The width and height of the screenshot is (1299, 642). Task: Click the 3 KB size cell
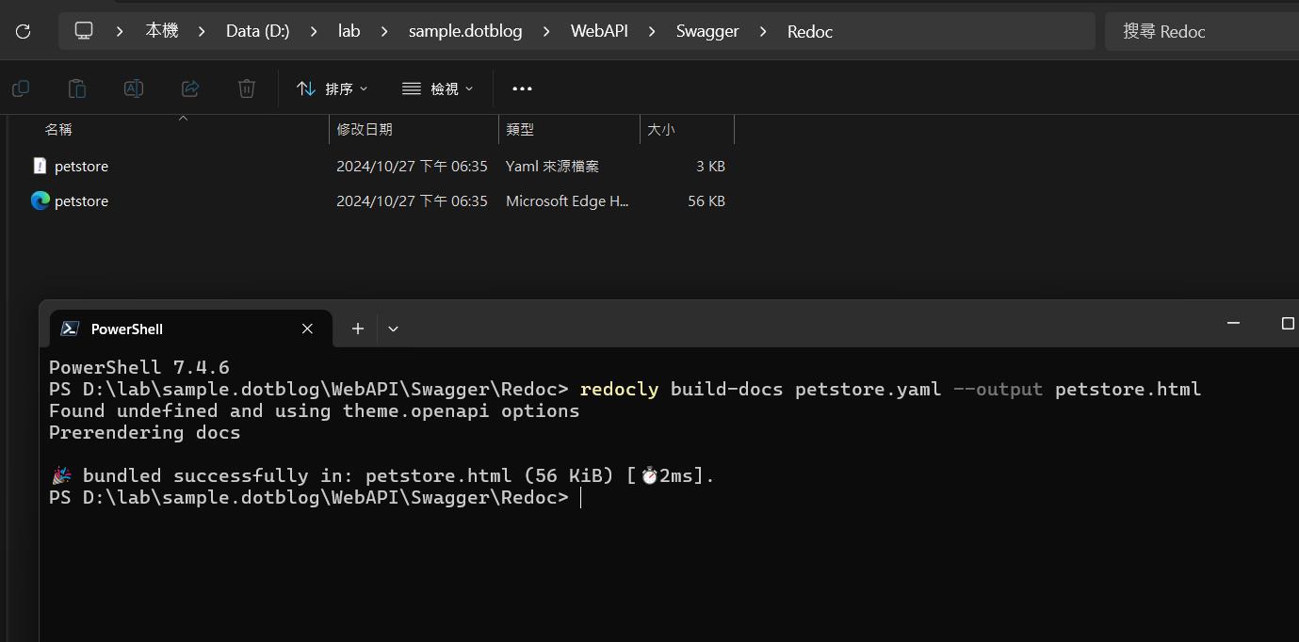click(710, 166)
